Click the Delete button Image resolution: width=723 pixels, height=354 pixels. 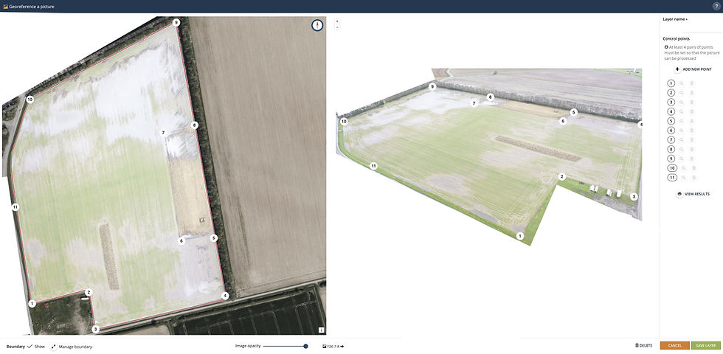coord(643,345)
